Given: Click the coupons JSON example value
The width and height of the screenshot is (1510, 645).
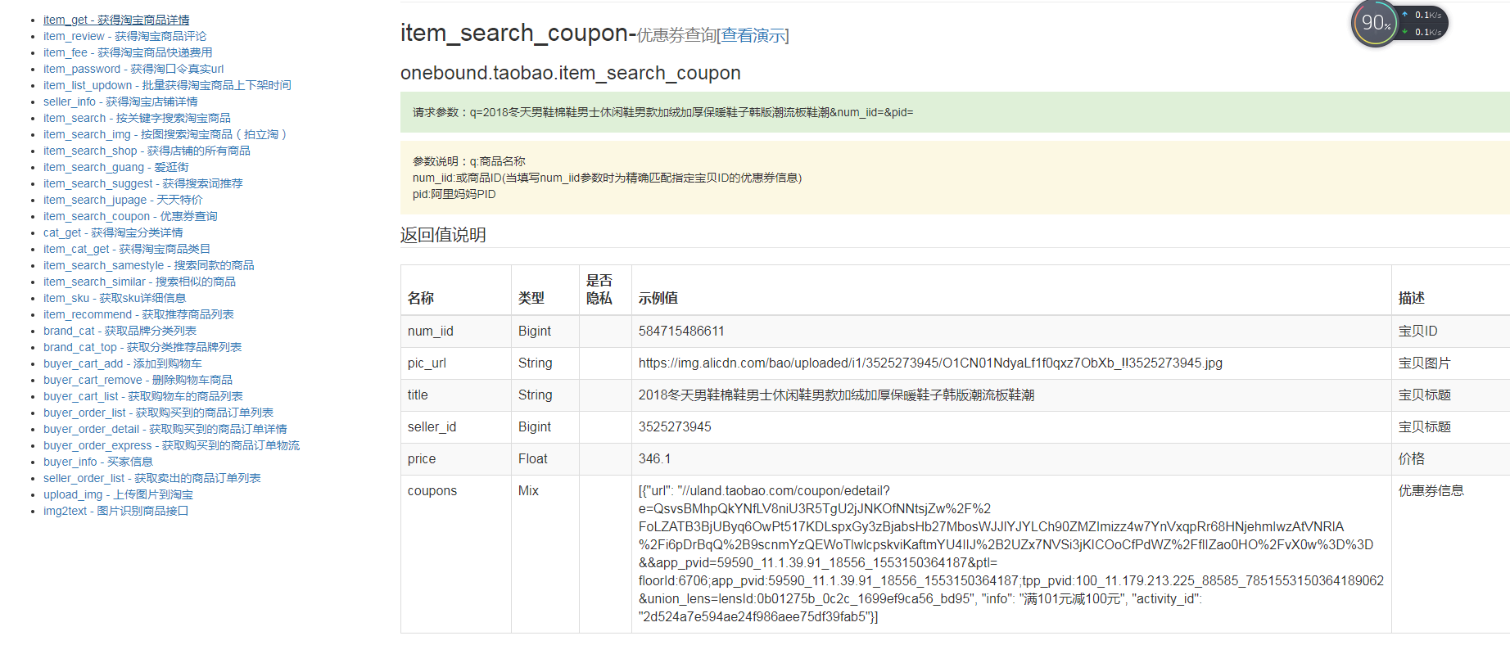Looking at the screenshot, I should [x=1011, y=554].
